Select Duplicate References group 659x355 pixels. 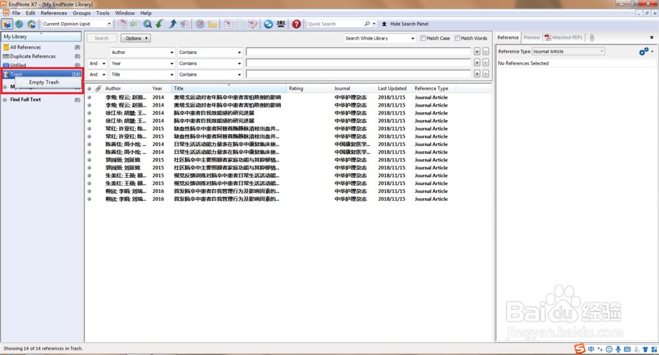pos(42,56)
